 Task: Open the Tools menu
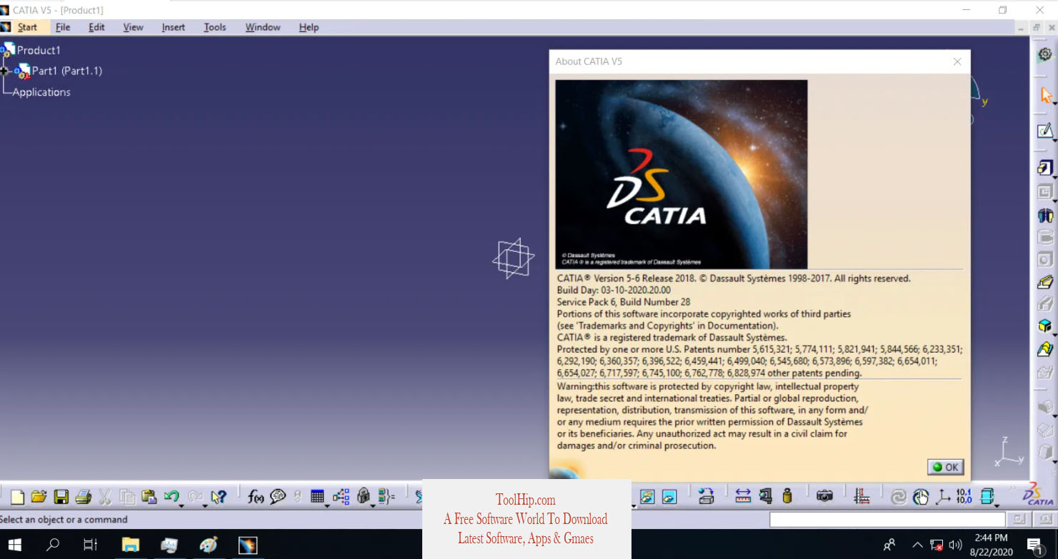pyautogui.click(x=214, y=27)
